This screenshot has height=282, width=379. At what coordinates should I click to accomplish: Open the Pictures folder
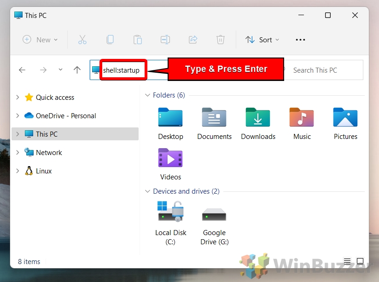pyautogui.click(x=345, y=123)
